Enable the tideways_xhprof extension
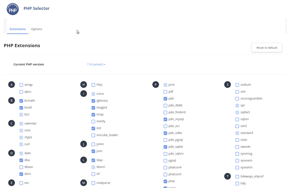Image resolution: width=287 pixels, height=188 pixels. click(237, 176)
